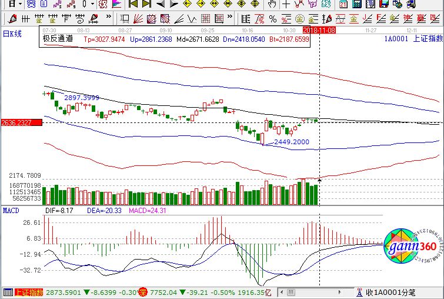Click the 极反通道 indicator label
The width and height of the screenshot is (444, 299).
click(x=58, y=39)
